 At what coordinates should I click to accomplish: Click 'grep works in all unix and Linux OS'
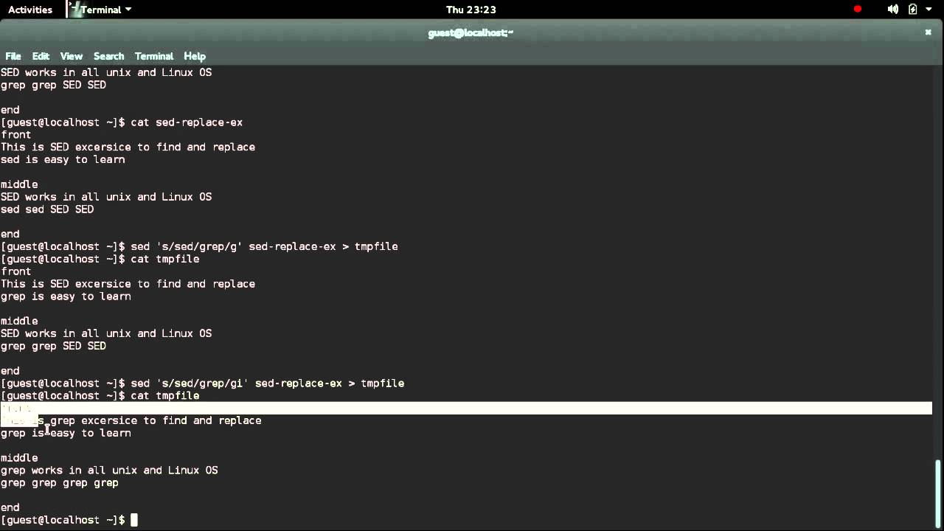(x=109, y=471)
